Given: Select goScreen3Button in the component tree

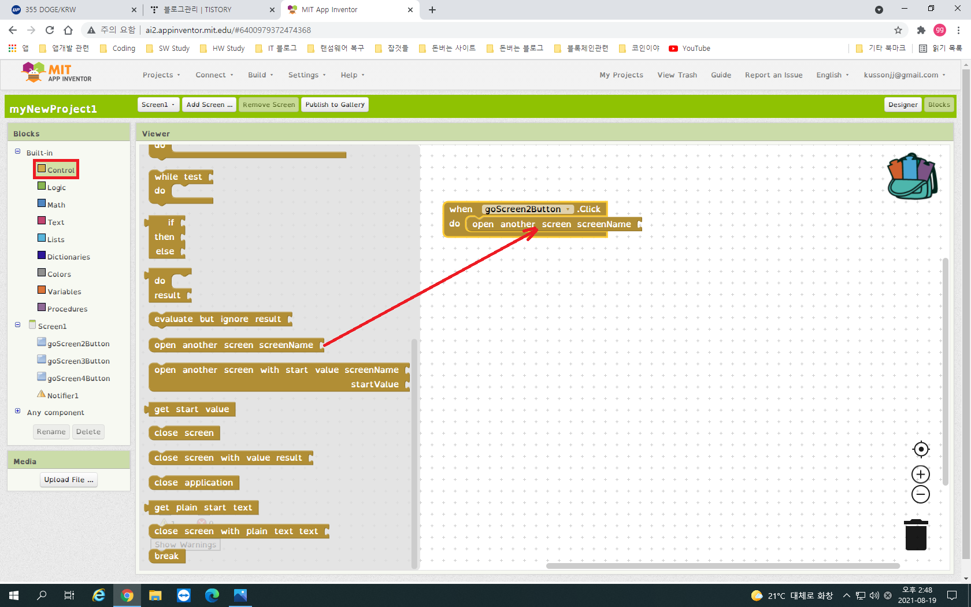Looking at the screenshot, I should 79,361.
